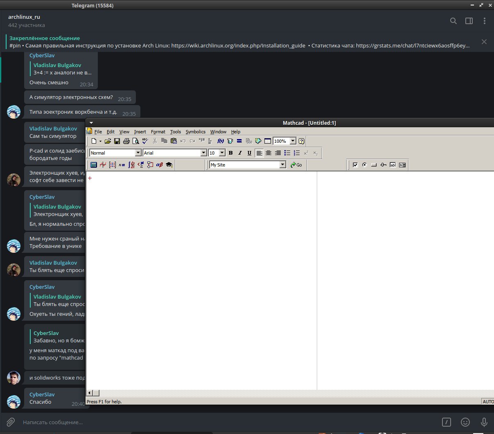Open the Greek symbols palette
The width and height of the screenshot is (494, 434).
coord(160,165)
